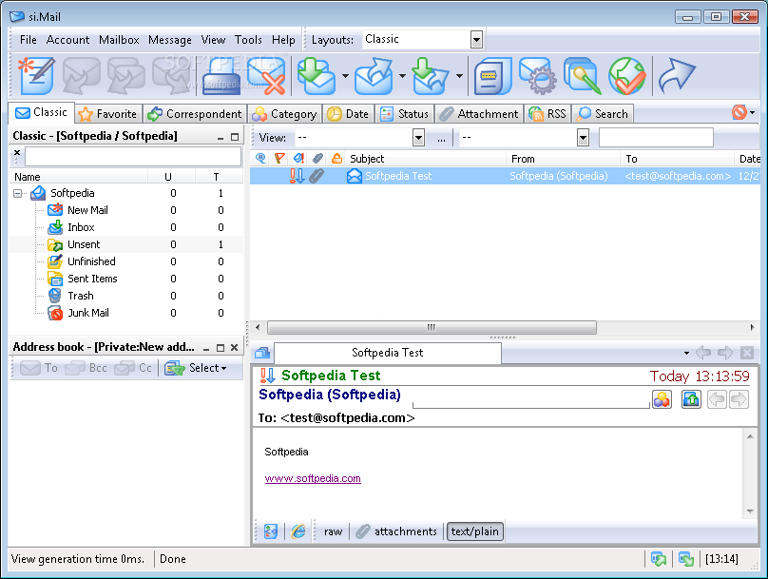Click the priority column header icon
The image size is (768, 579).
pos(298,158)
